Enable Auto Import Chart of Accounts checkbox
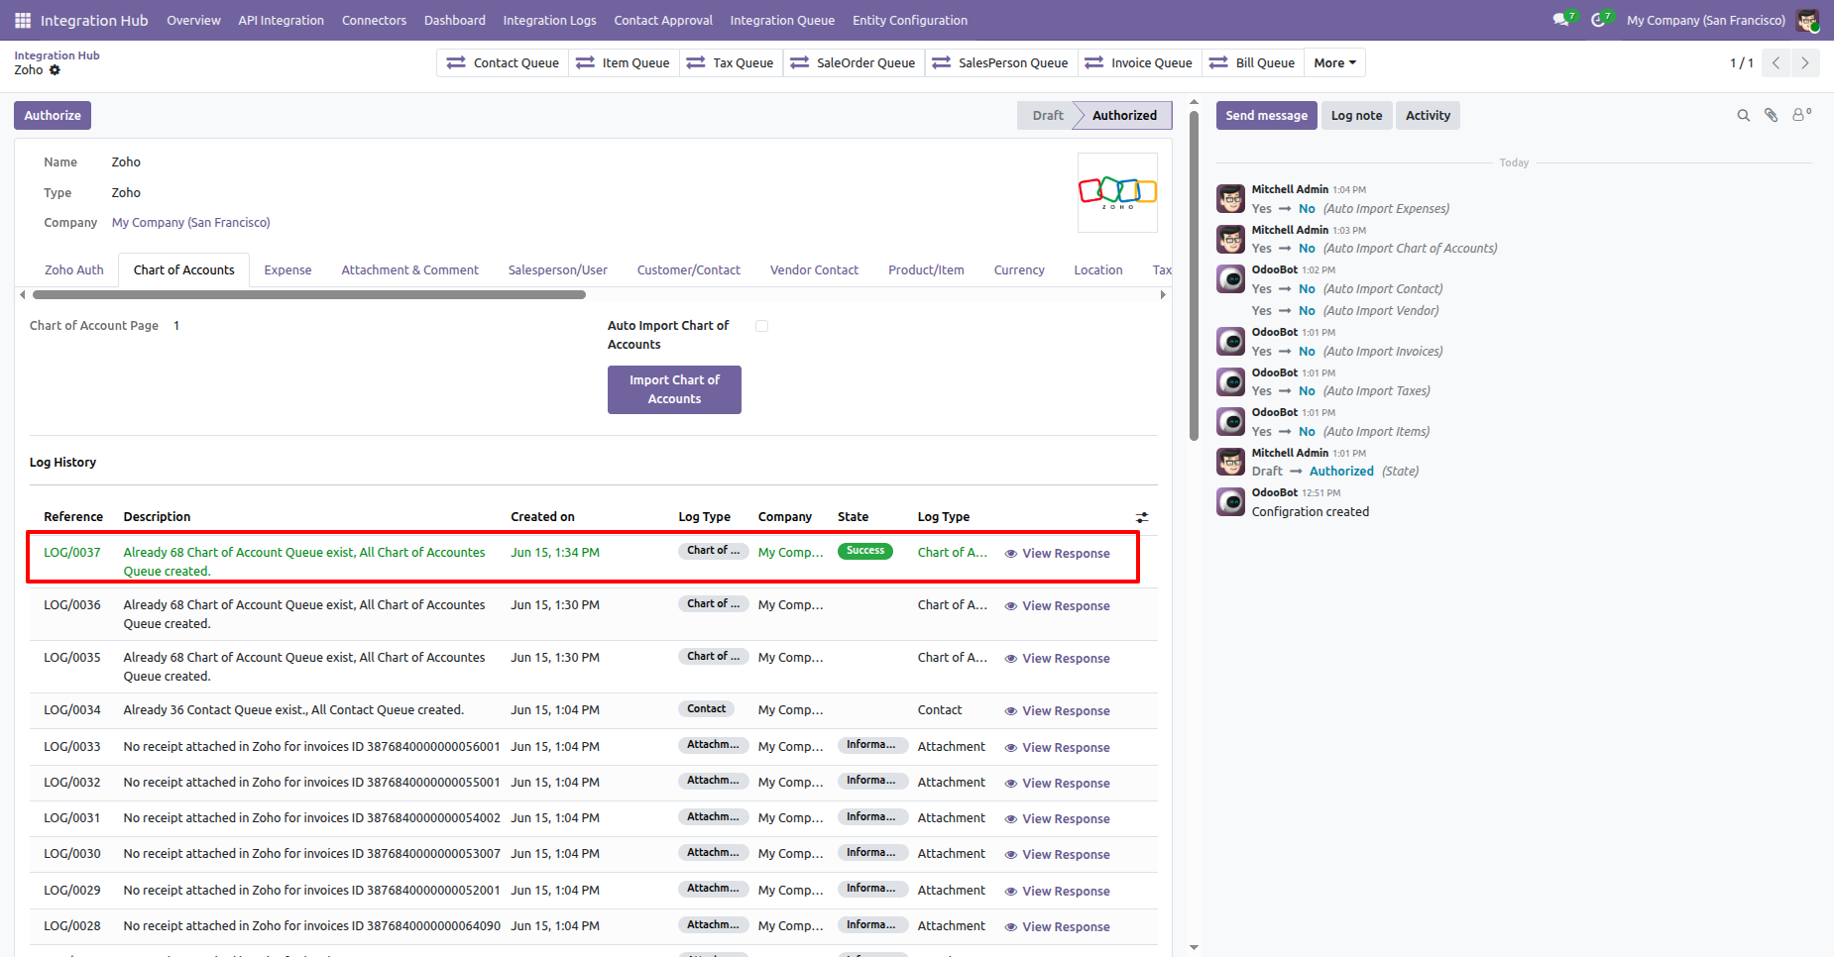This screenshot has height=957, width=1834. [x=761, y=326]
